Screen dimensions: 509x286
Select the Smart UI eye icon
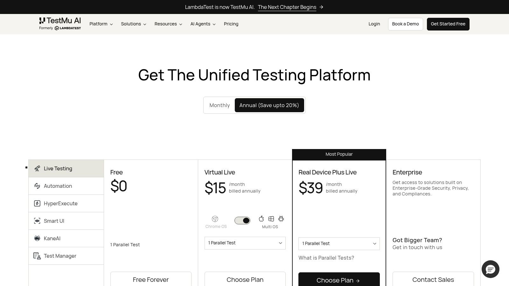(x=37, y=221)
